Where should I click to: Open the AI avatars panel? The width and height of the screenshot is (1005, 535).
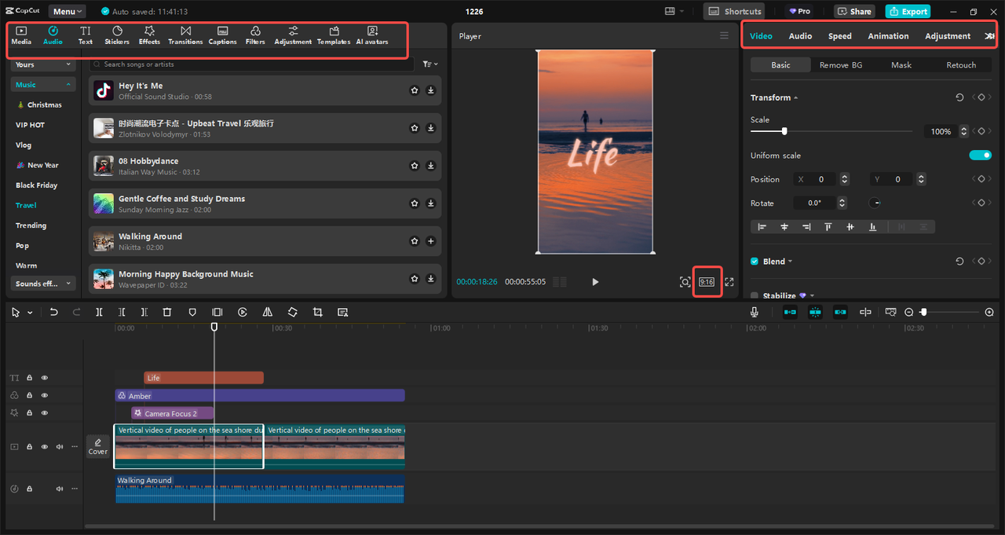click(372, 35)
